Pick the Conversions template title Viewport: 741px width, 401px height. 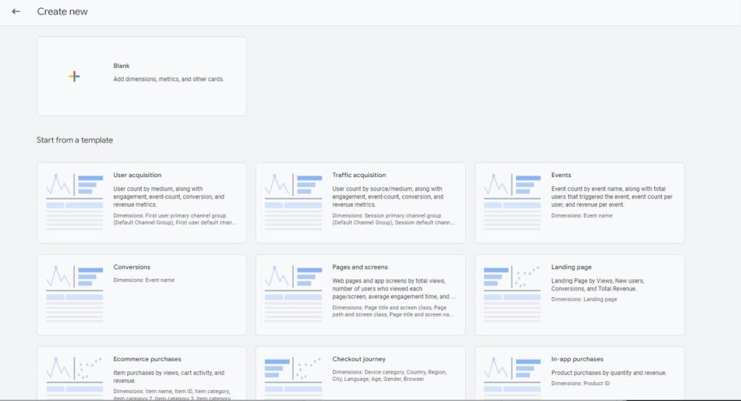(x=132, y=267)
